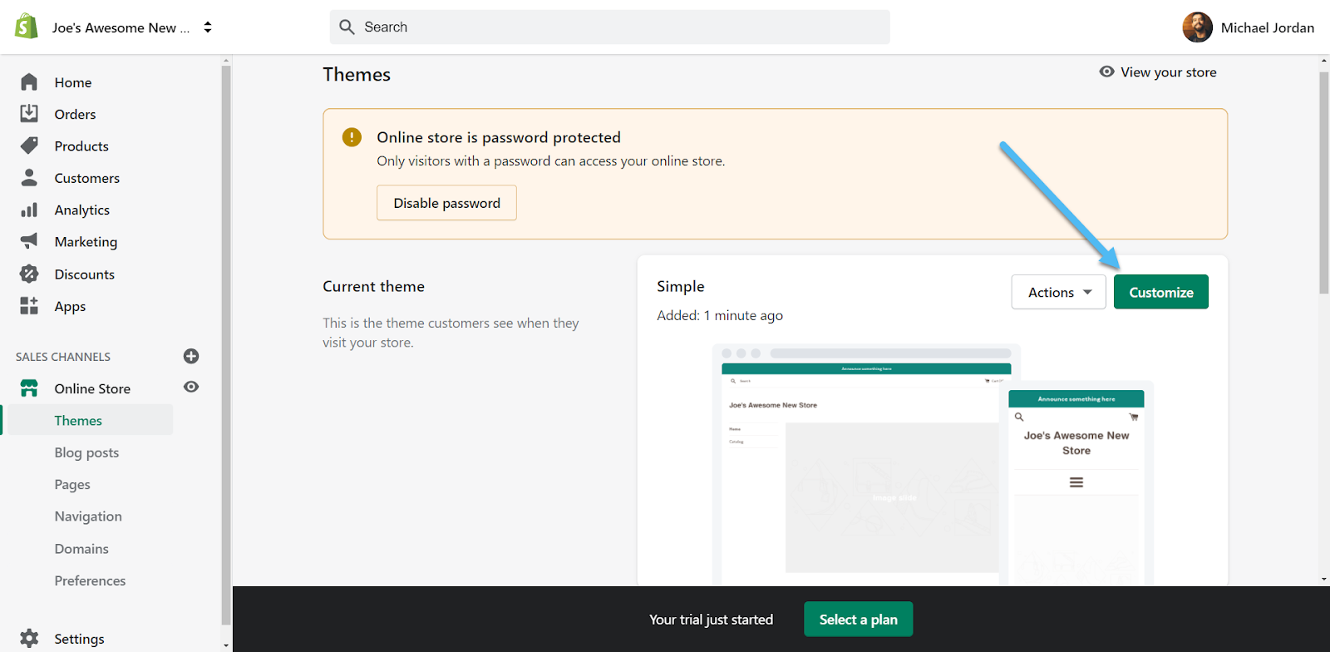Add a sales channel with plus icon
The image size is (1330, 652).
(x=191, y=356)
